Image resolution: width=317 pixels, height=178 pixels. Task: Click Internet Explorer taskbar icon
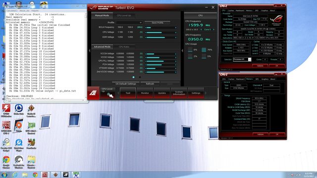click(x=14, y=175)
